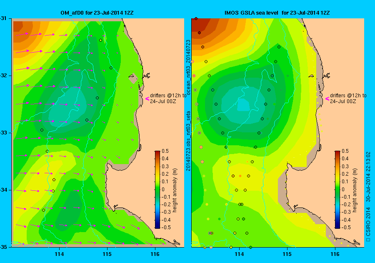This screenshot has width=375, height=263.
Task: Click the '30-Jul-2014 22:13:02' timestamp
Action: click(368, 177)
